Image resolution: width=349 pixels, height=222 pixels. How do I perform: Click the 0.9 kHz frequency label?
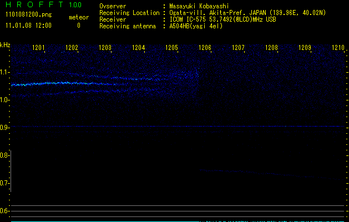click(4, 128)
